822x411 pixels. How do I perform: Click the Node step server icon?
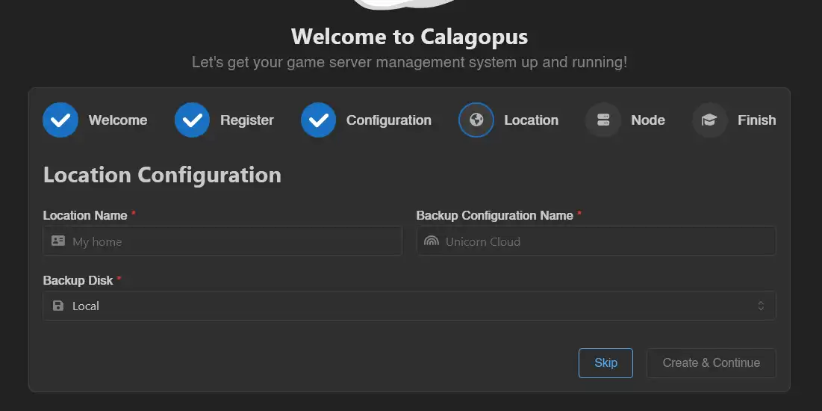coord(603,120)
